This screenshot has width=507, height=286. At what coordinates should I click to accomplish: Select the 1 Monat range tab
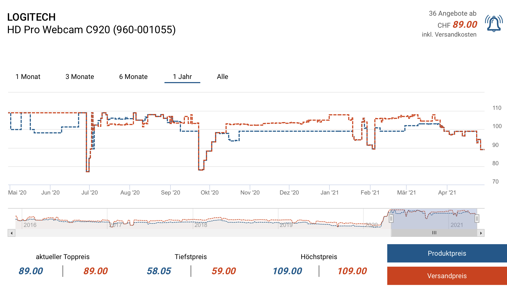(28, 77)
